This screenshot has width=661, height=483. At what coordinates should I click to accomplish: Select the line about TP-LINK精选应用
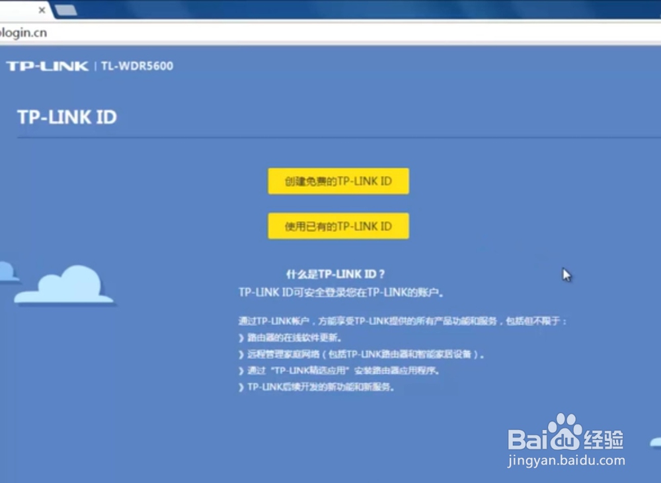point(343,371)
